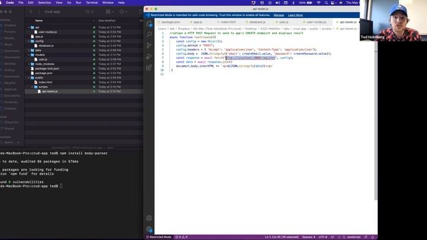Switch to the user-routes.js editor tab
This screenshot has width=427, height=240.
(x=316, y=22)
